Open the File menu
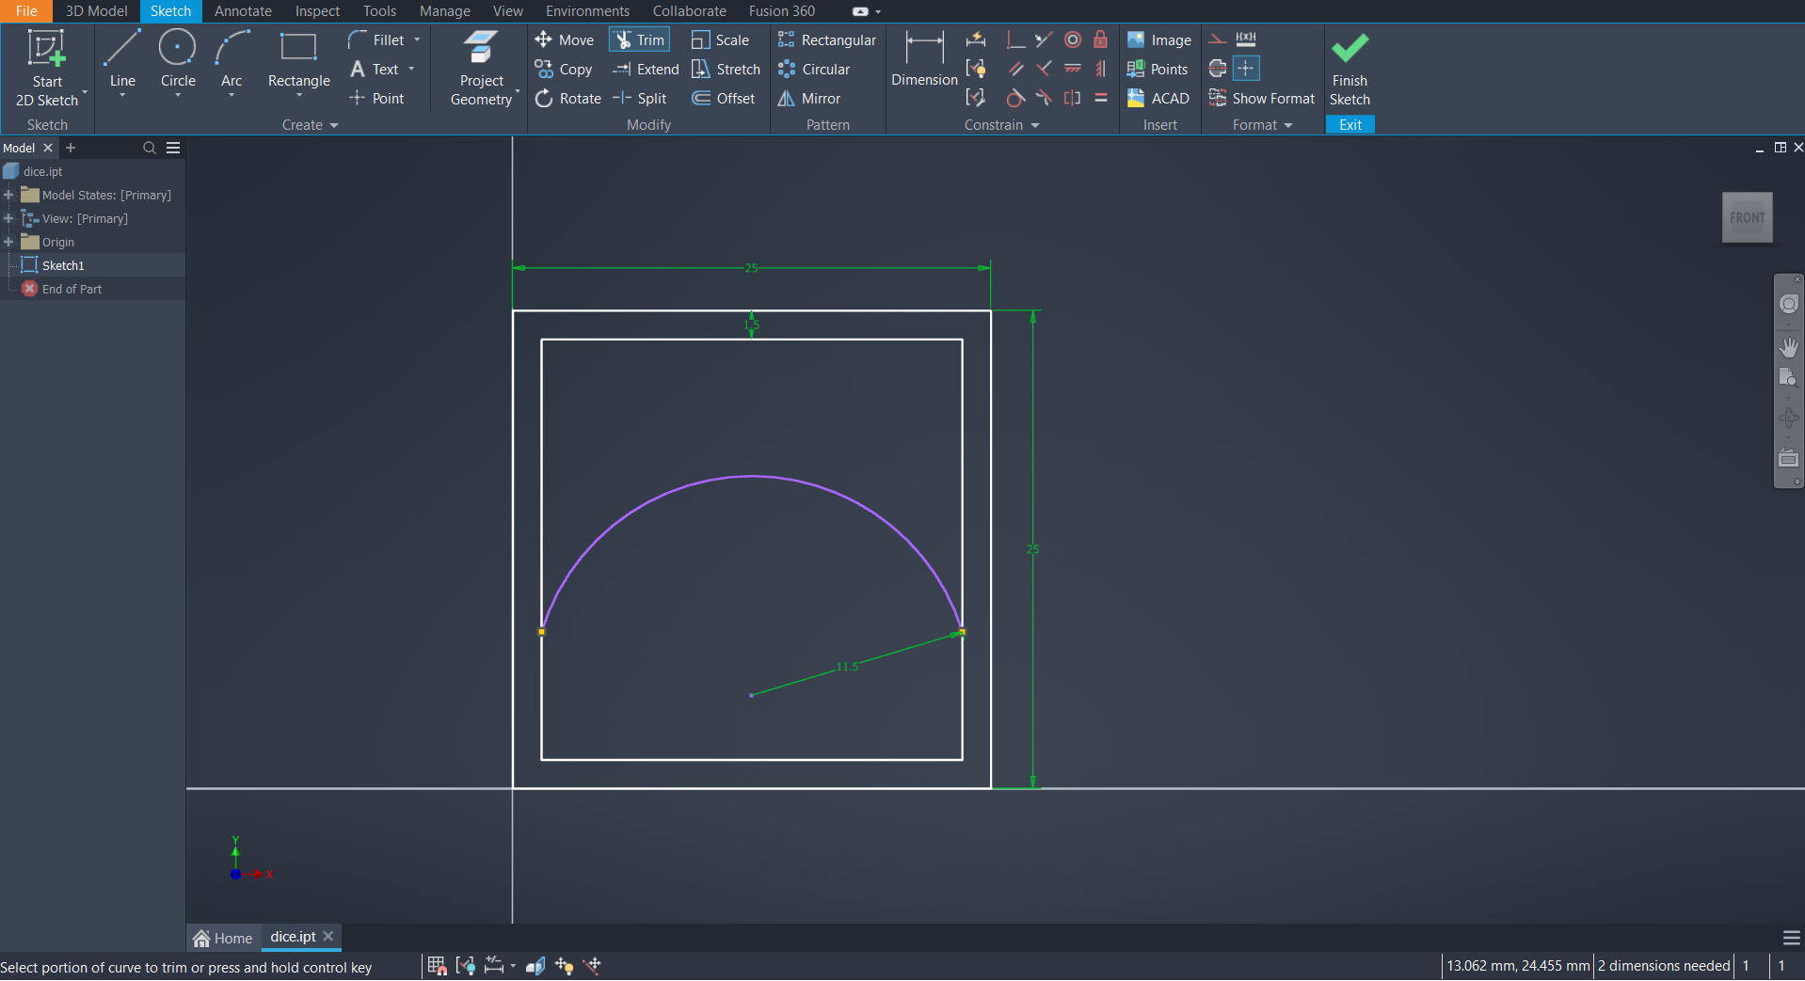 click(26, 11)
